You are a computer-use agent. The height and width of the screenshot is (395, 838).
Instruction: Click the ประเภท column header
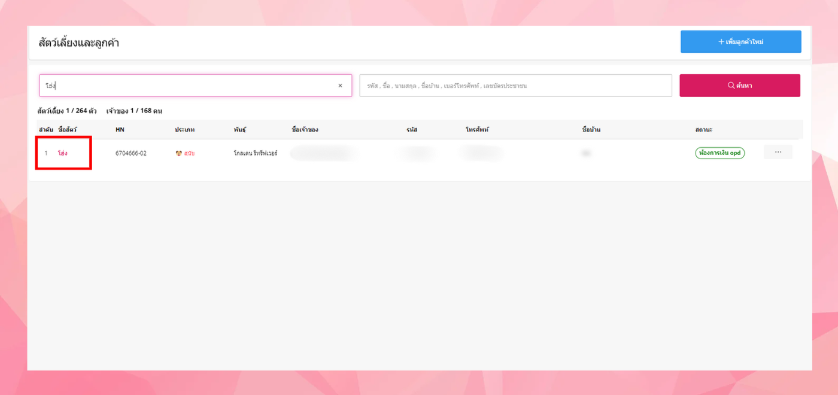[x=185, y=130]
